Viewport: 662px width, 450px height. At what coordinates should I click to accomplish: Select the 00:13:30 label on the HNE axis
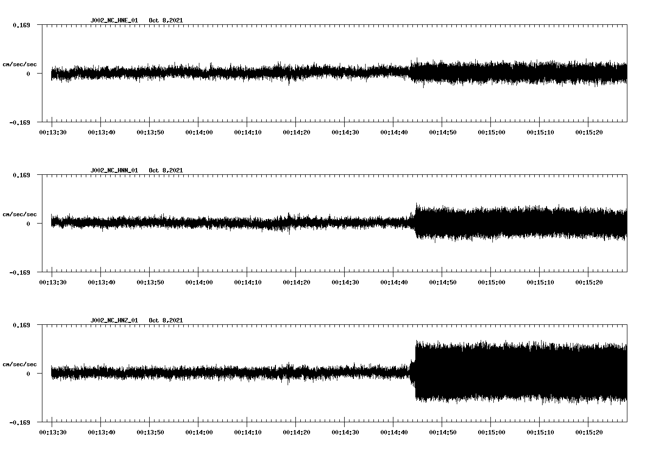click(x=53, y=132)
